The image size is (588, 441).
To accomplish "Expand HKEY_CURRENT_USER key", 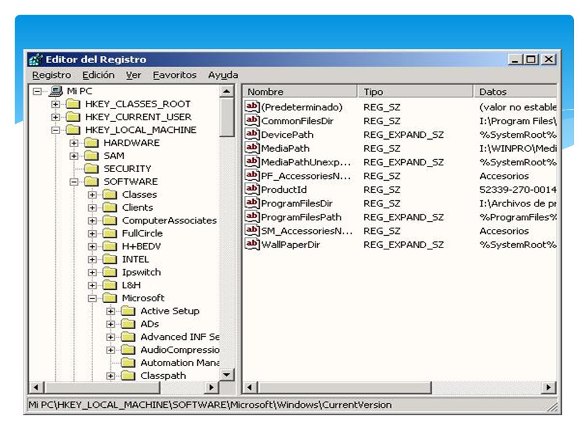I will (x=56, y=117).
